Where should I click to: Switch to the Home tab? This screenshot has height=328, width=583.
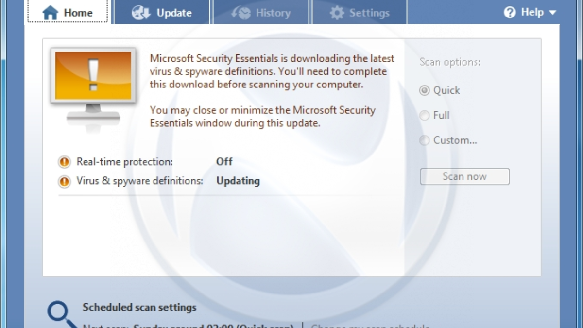(x=68, y=12)
